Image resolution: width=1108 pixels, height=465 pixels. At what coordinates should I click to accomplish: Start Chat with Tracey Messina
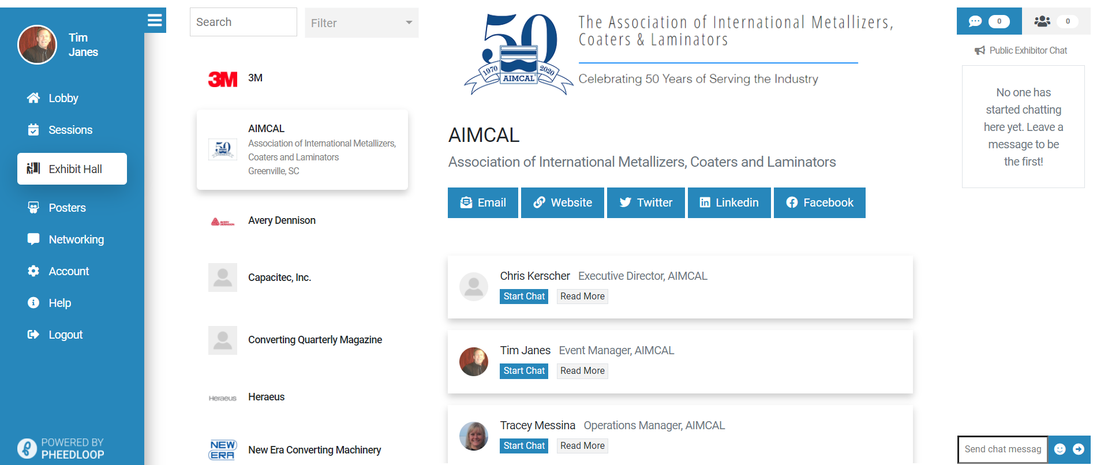point(524,445)
